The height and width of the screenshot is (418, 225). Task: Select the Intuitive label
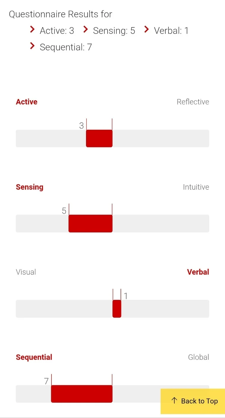tap(196, 187)
